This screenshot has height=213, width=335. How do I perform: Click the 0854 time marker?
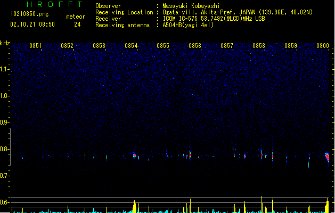click(131, 46)
